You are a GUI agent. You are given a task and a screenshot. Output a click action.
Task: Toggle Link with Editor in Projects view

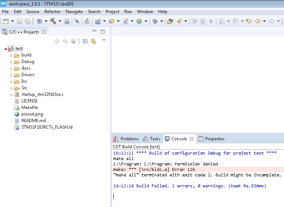click(x=93, y=41)
